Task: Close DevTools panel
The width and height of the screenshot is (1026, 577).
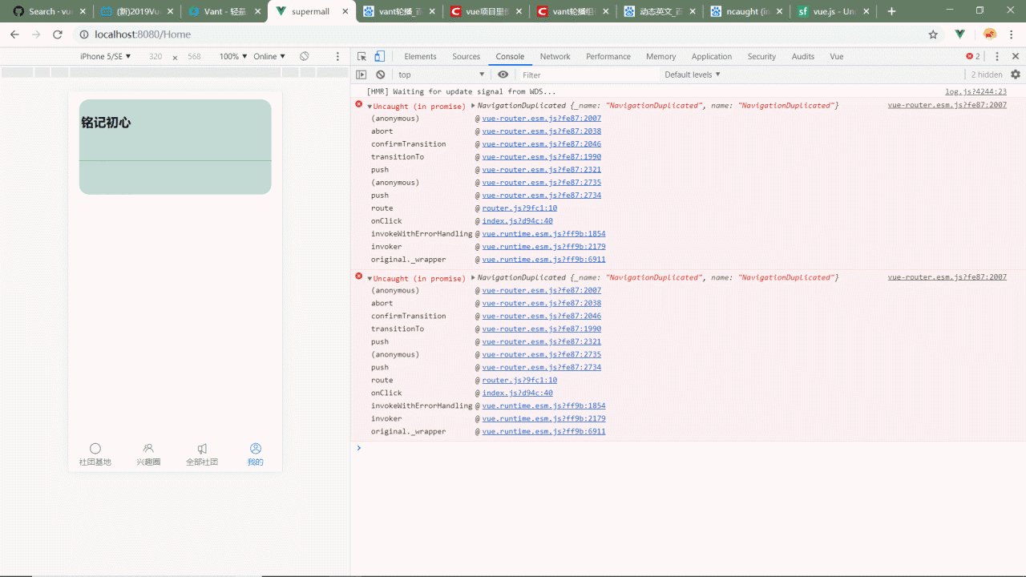Action: pyautogui.click(x=1016, y=56)
